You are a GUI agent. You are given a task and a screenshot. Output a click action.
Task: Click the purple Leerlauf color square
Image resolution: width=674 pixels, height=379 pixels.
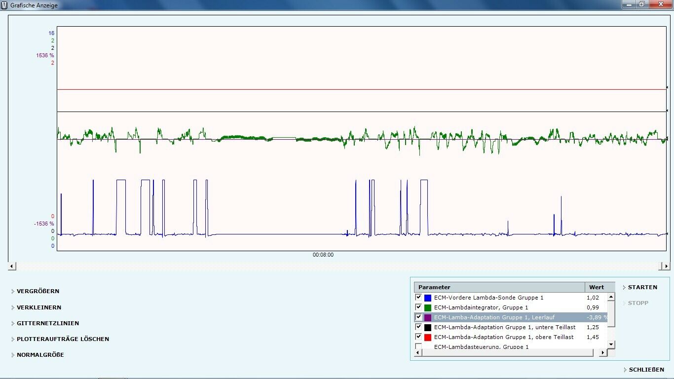click(x=427, y=318)
